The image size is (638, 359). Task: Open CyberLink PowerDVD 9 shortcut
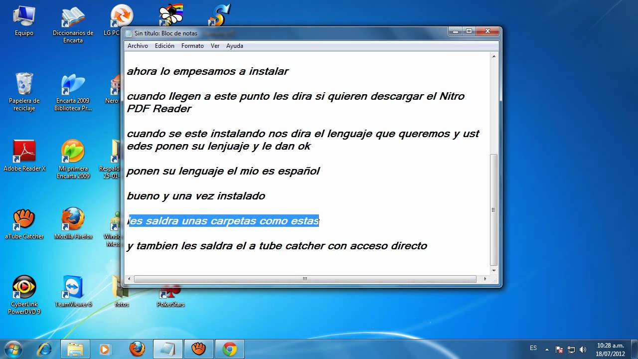pyautogui.click(x=24, y=296)
